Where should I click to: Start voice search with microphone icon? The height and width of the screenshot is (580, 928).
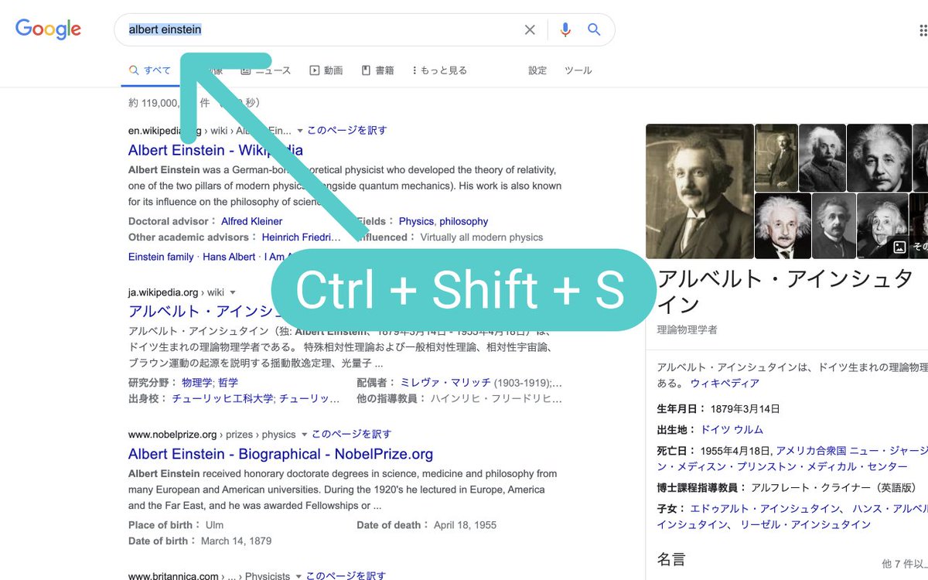tap(565, 29)
